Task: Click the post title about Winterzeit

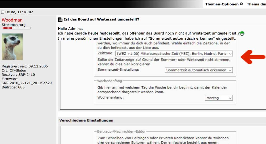Action: 101,20
